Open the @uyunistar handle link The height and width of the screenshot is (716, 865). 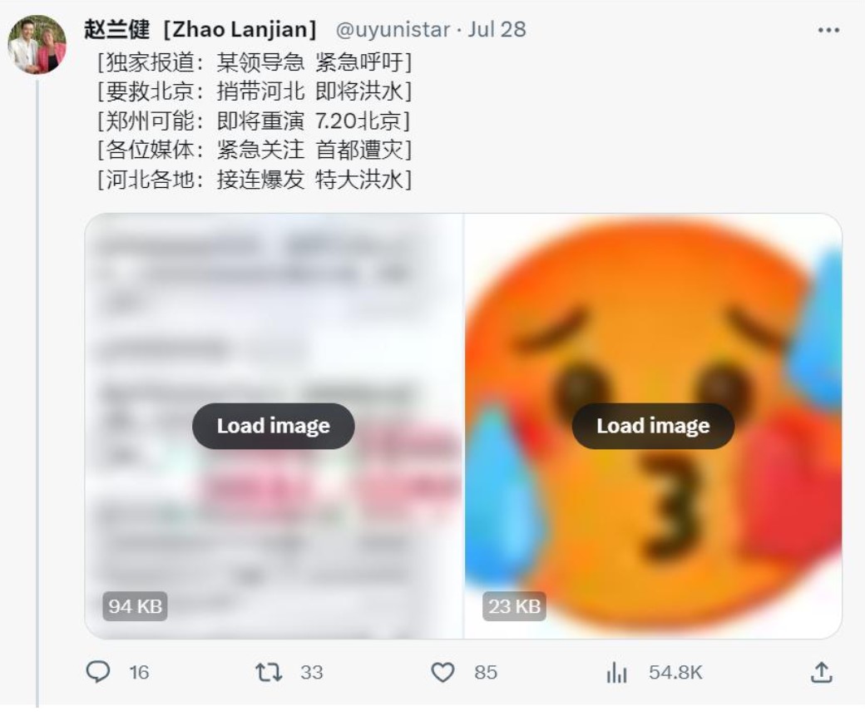click(393, 29)
